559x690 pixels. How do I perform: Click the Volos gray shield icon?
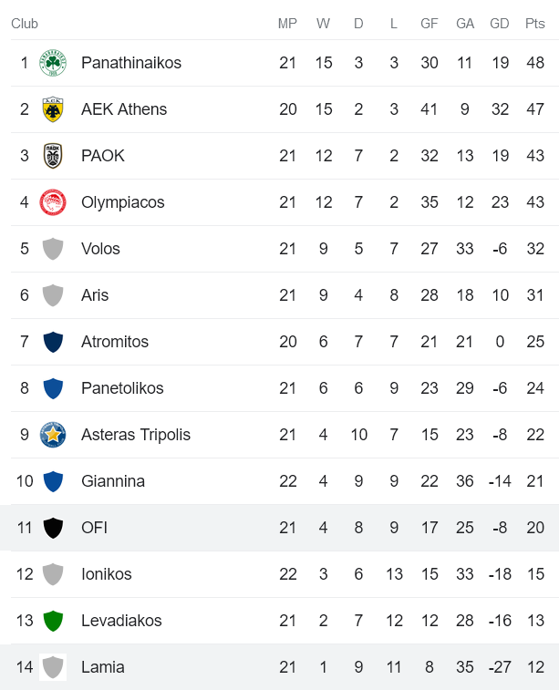pos(53,249)
